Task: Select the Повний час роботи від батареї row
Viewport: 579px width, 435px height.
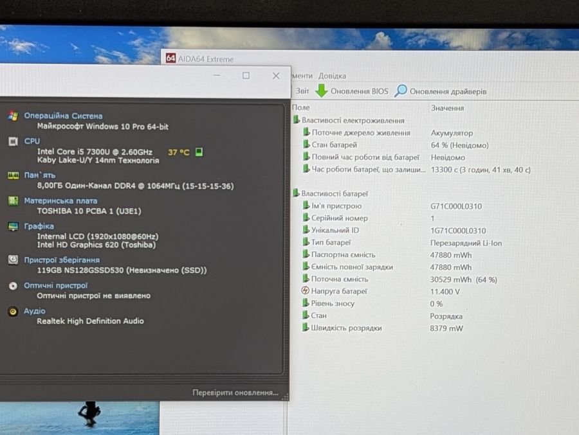Action: (x=384, y=157)
